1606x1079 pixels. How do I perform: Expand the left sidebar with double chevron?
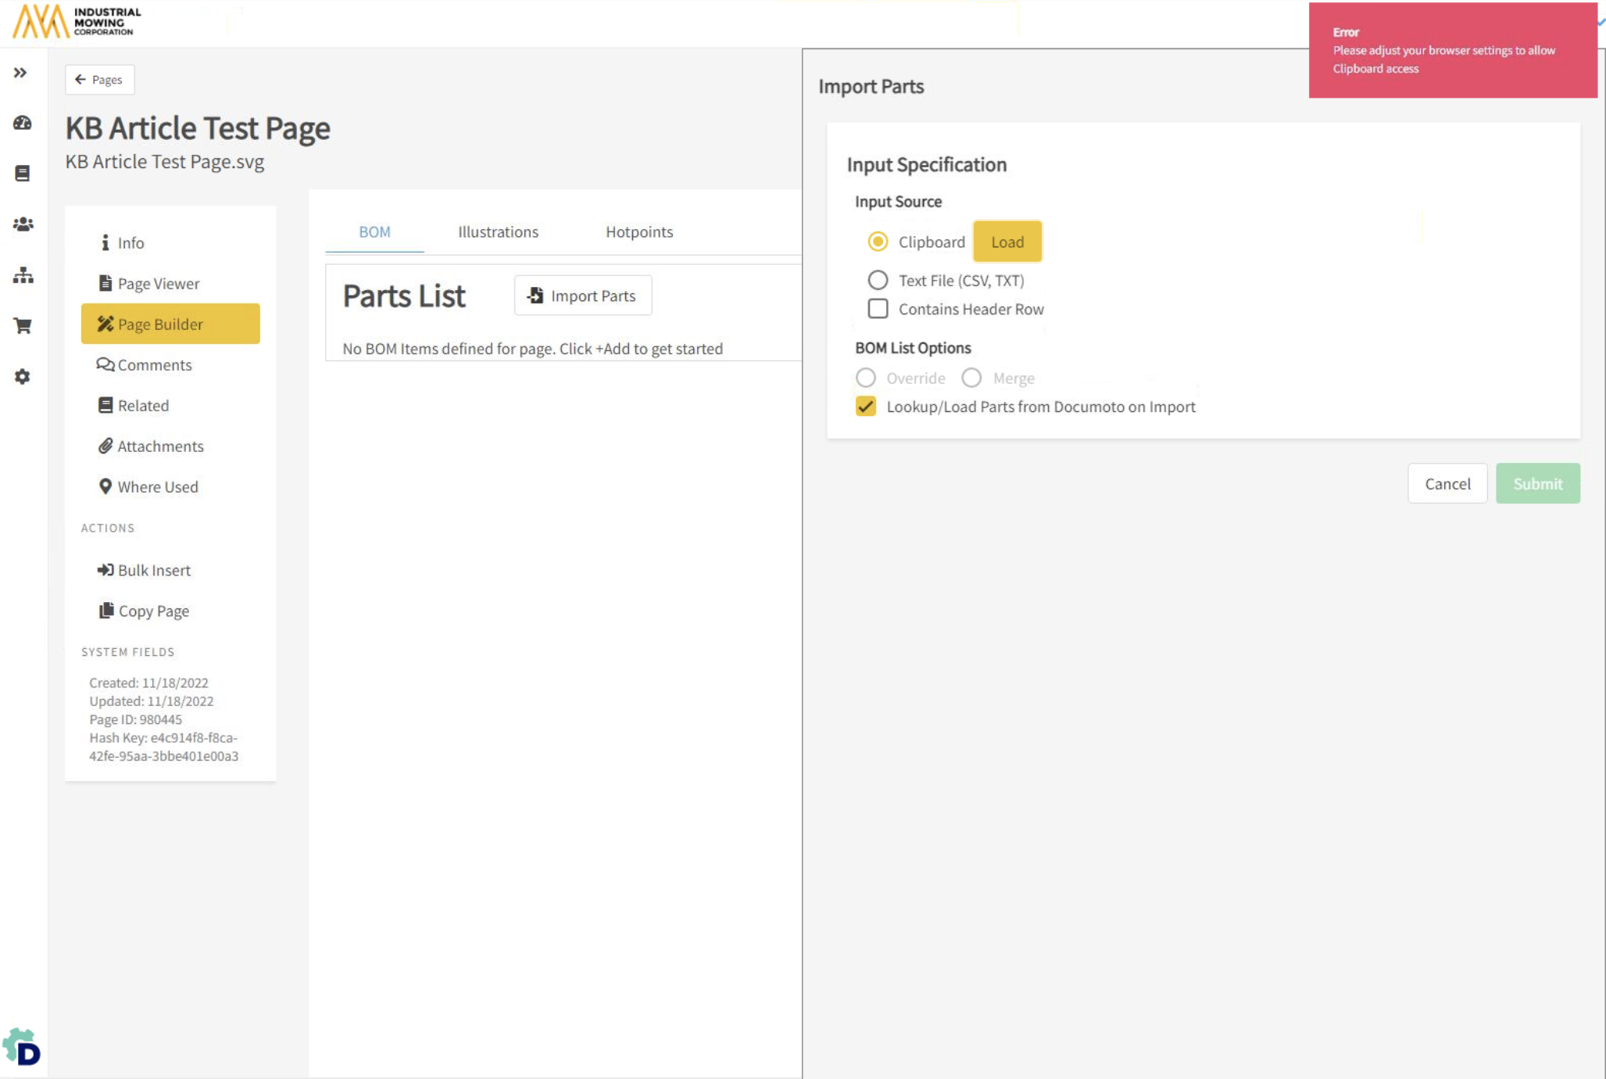(x=20, y=73)
